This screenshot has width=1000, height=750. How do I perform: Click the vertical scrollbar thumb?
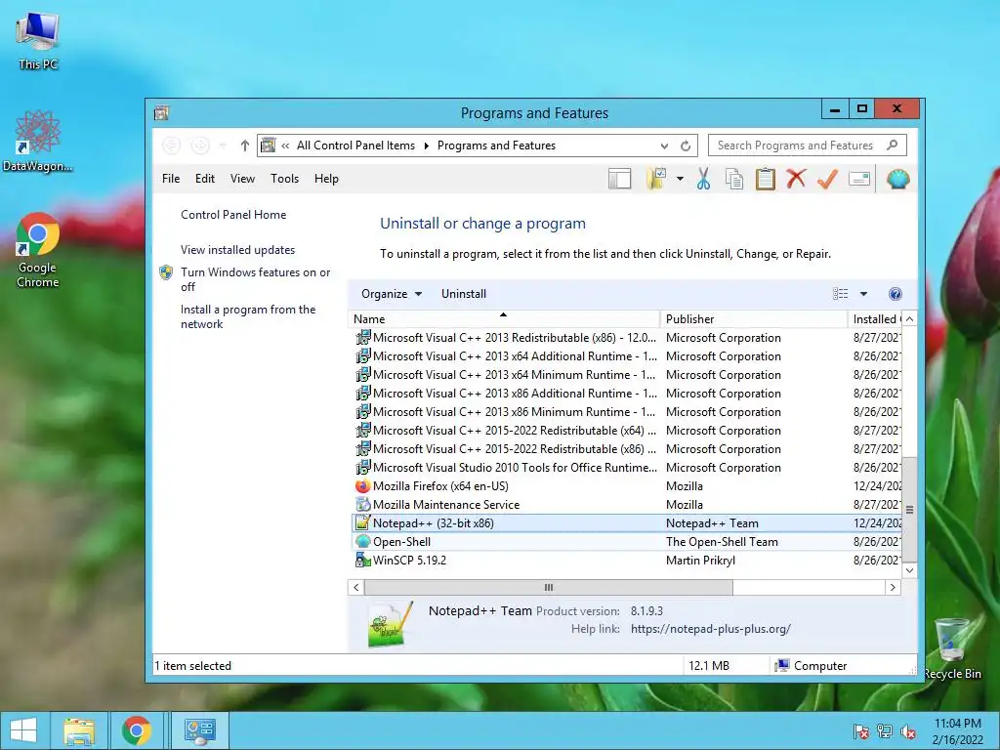pos(909,510)
